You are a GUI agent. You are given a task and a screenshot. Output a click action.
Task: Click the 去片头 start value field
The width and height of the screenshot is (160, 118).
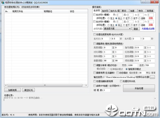105,39
